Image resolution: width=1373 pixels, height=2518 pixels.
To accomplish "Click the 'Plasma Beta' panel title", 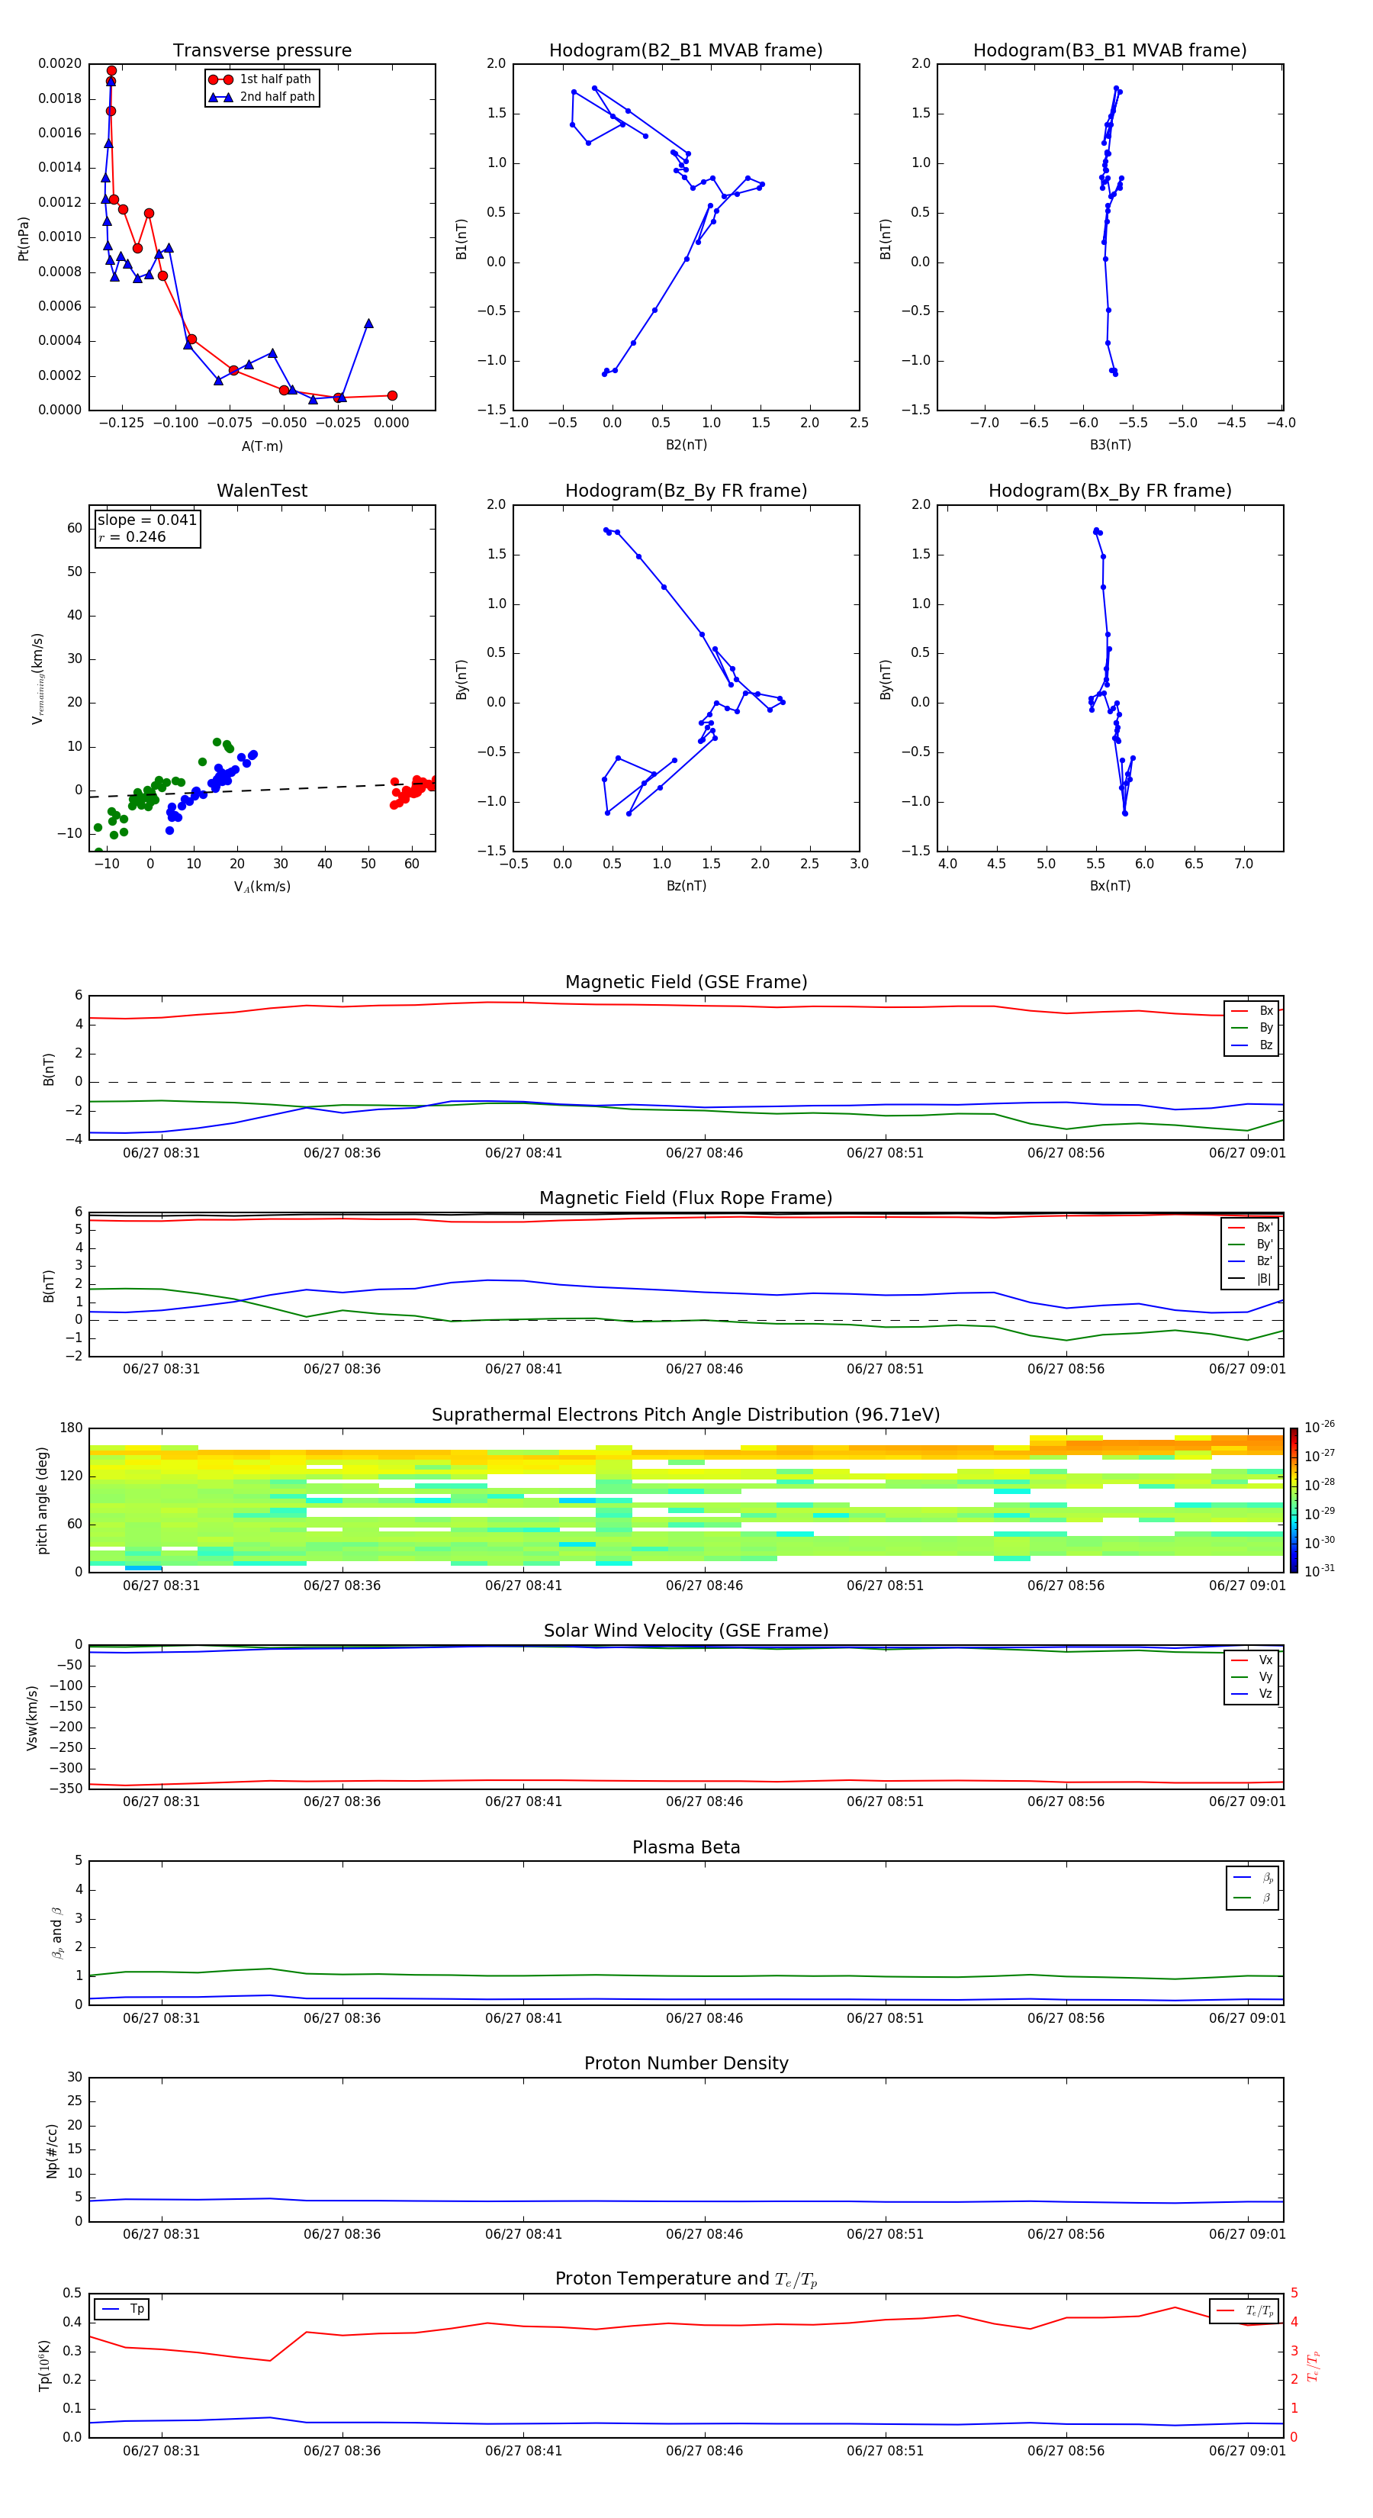I will [686, 1848].
